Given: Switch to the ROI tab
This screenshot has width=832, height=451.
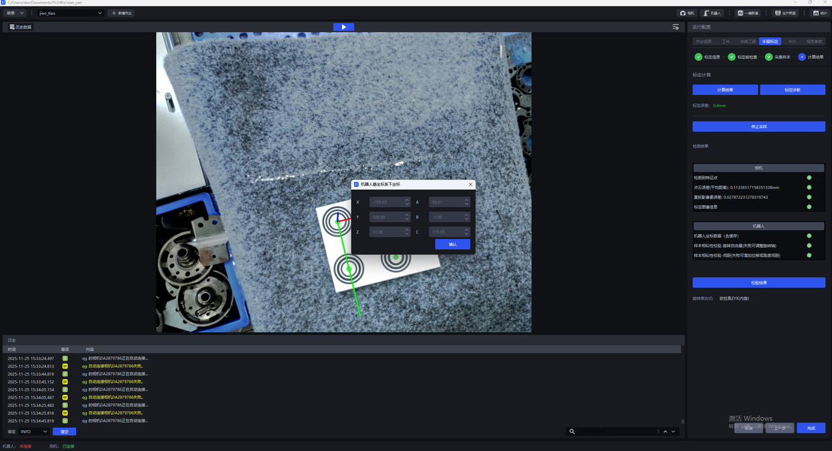Looking at the screenshot, I should pyautogui.click(x=792, y=42).
